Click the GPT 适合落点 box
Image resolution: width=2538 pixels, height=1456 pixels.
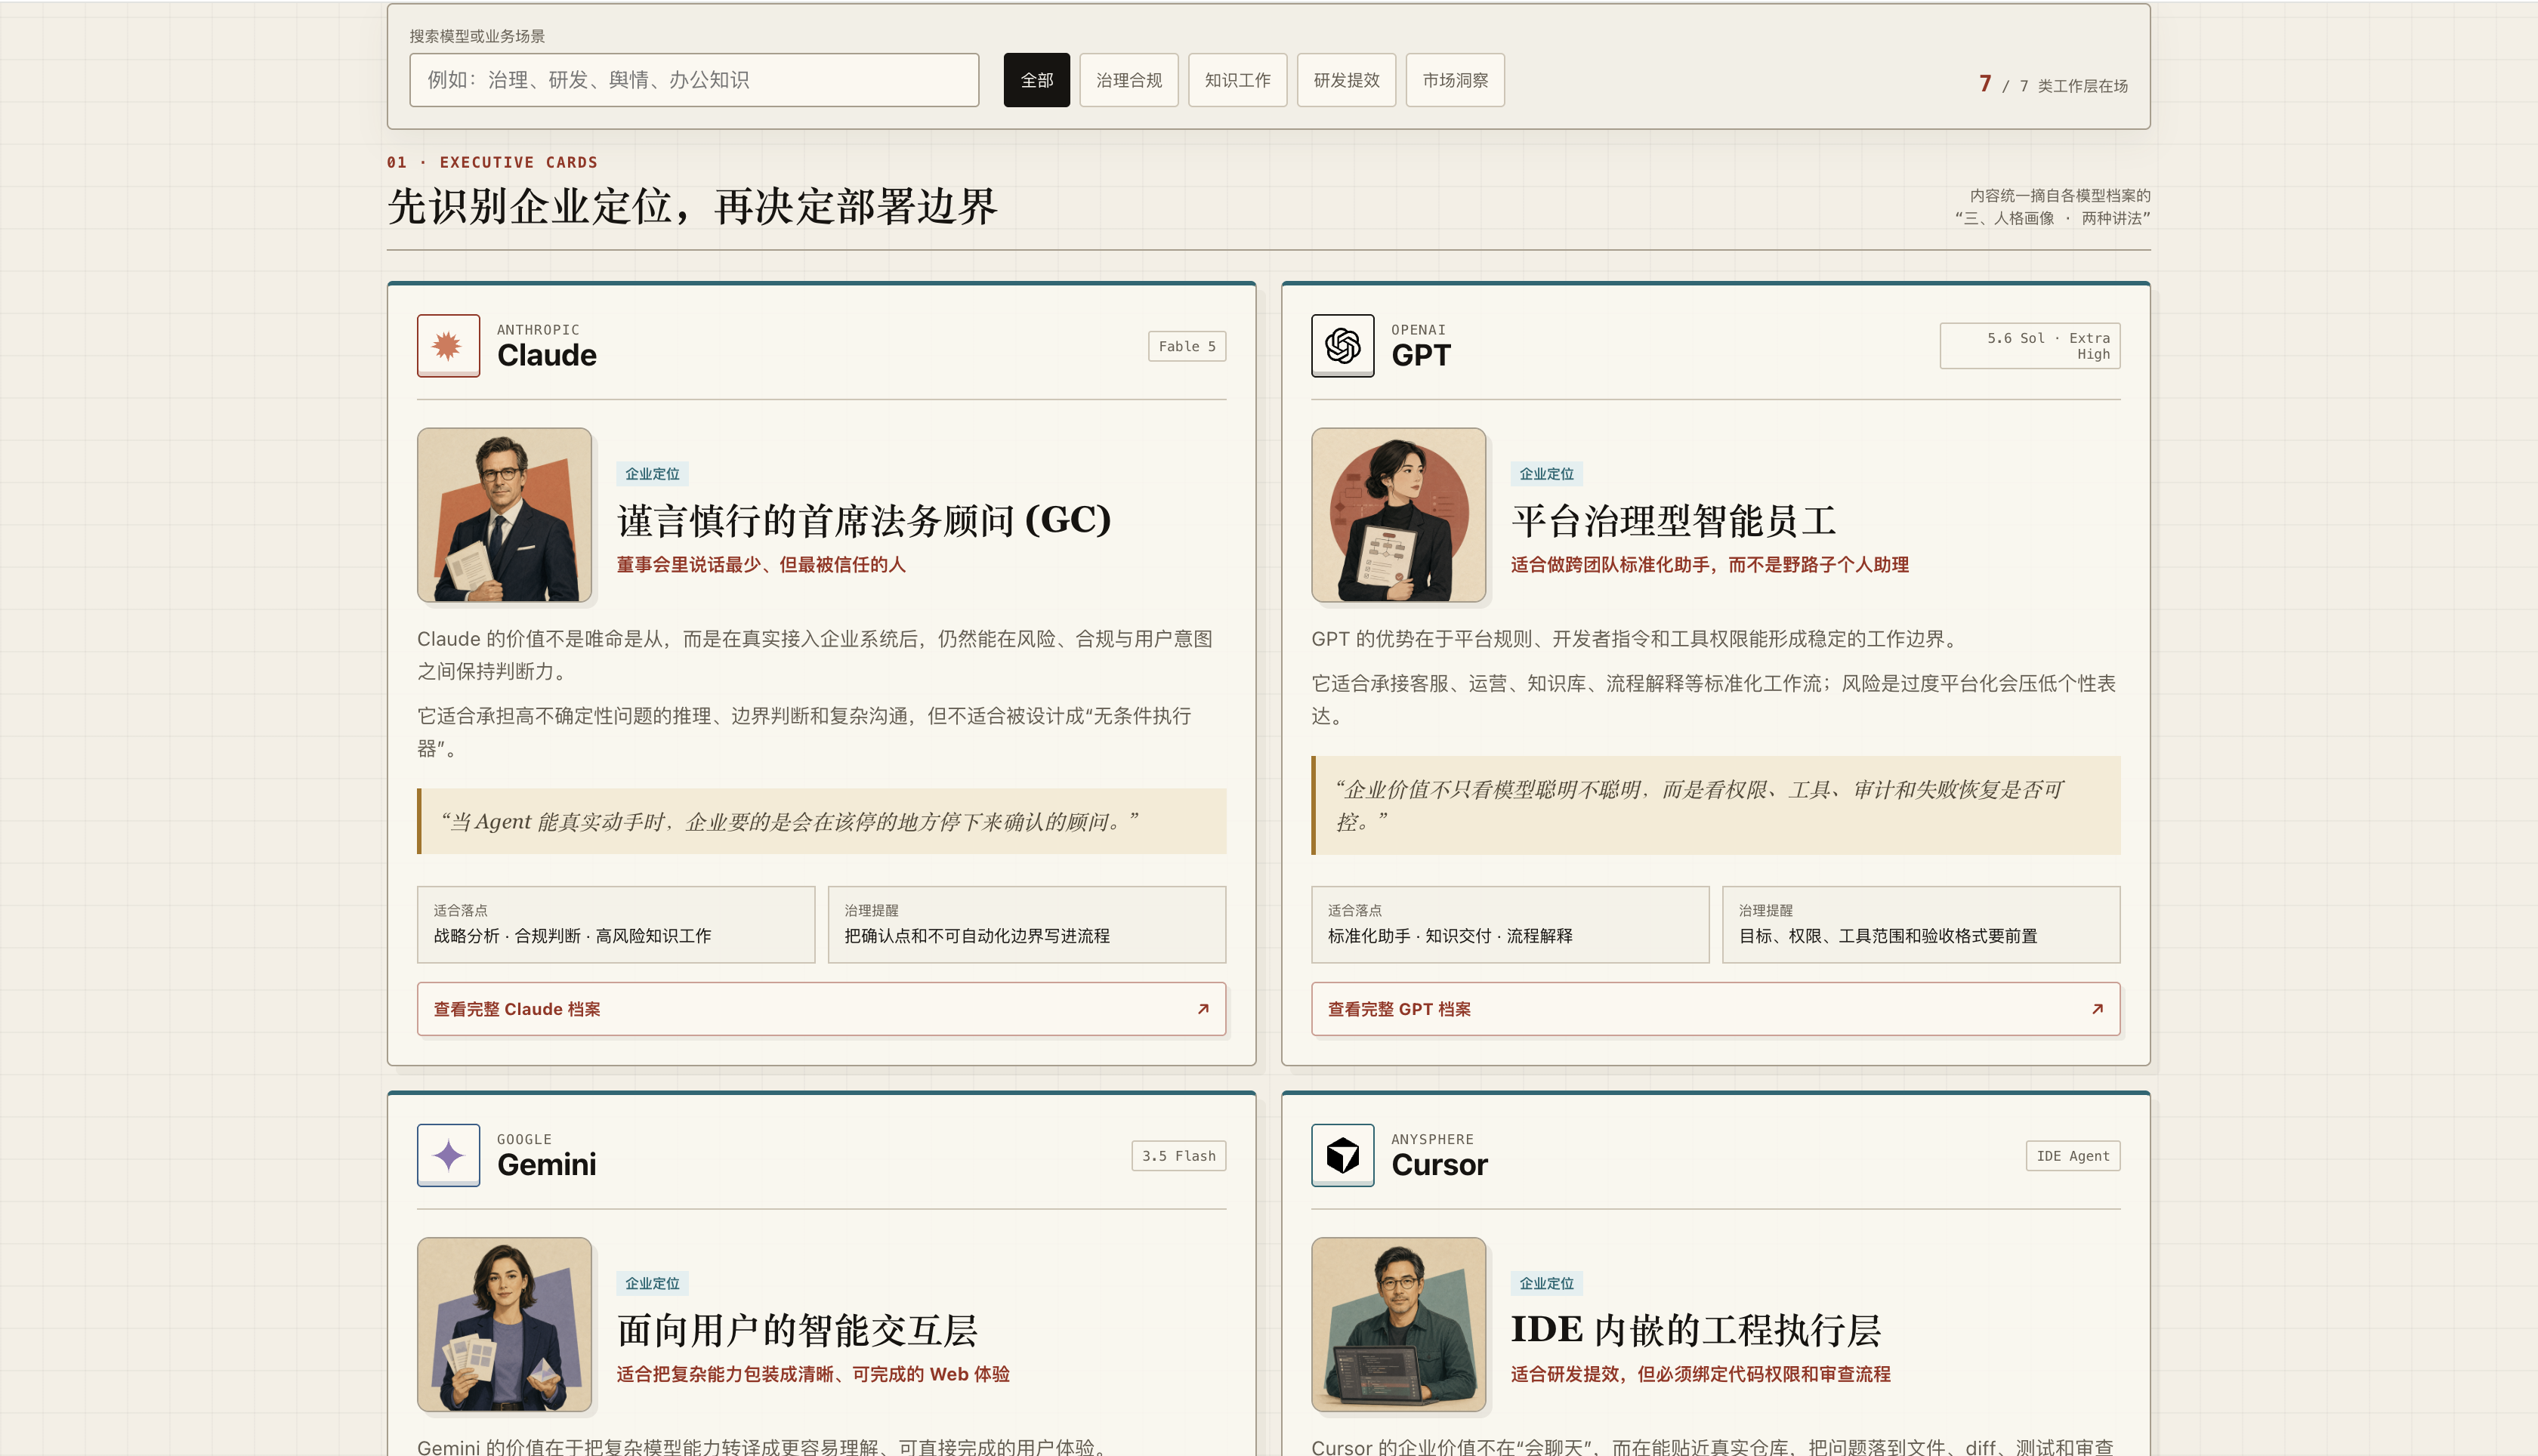(x=1510, y=924)
